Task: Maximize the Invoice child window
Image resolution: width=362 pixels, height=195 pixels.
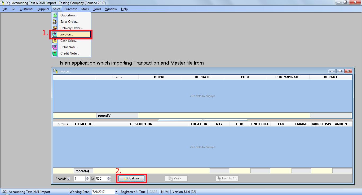Action: 340,71
